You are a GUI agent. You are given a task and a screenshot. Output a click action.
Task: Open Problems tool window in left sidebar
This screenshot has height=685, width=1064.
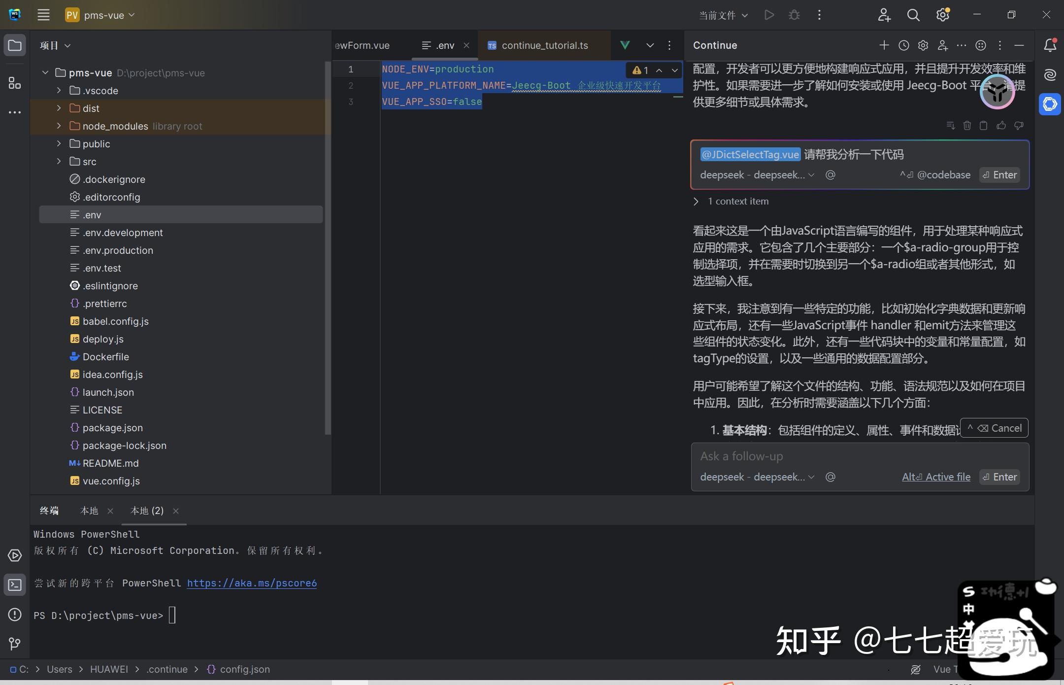coord(15,615)
